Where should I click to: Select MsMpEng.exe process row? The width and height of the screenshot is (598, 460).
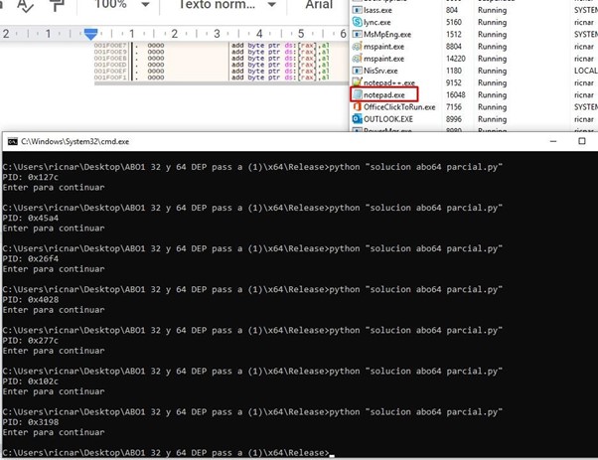coord(474,35)
